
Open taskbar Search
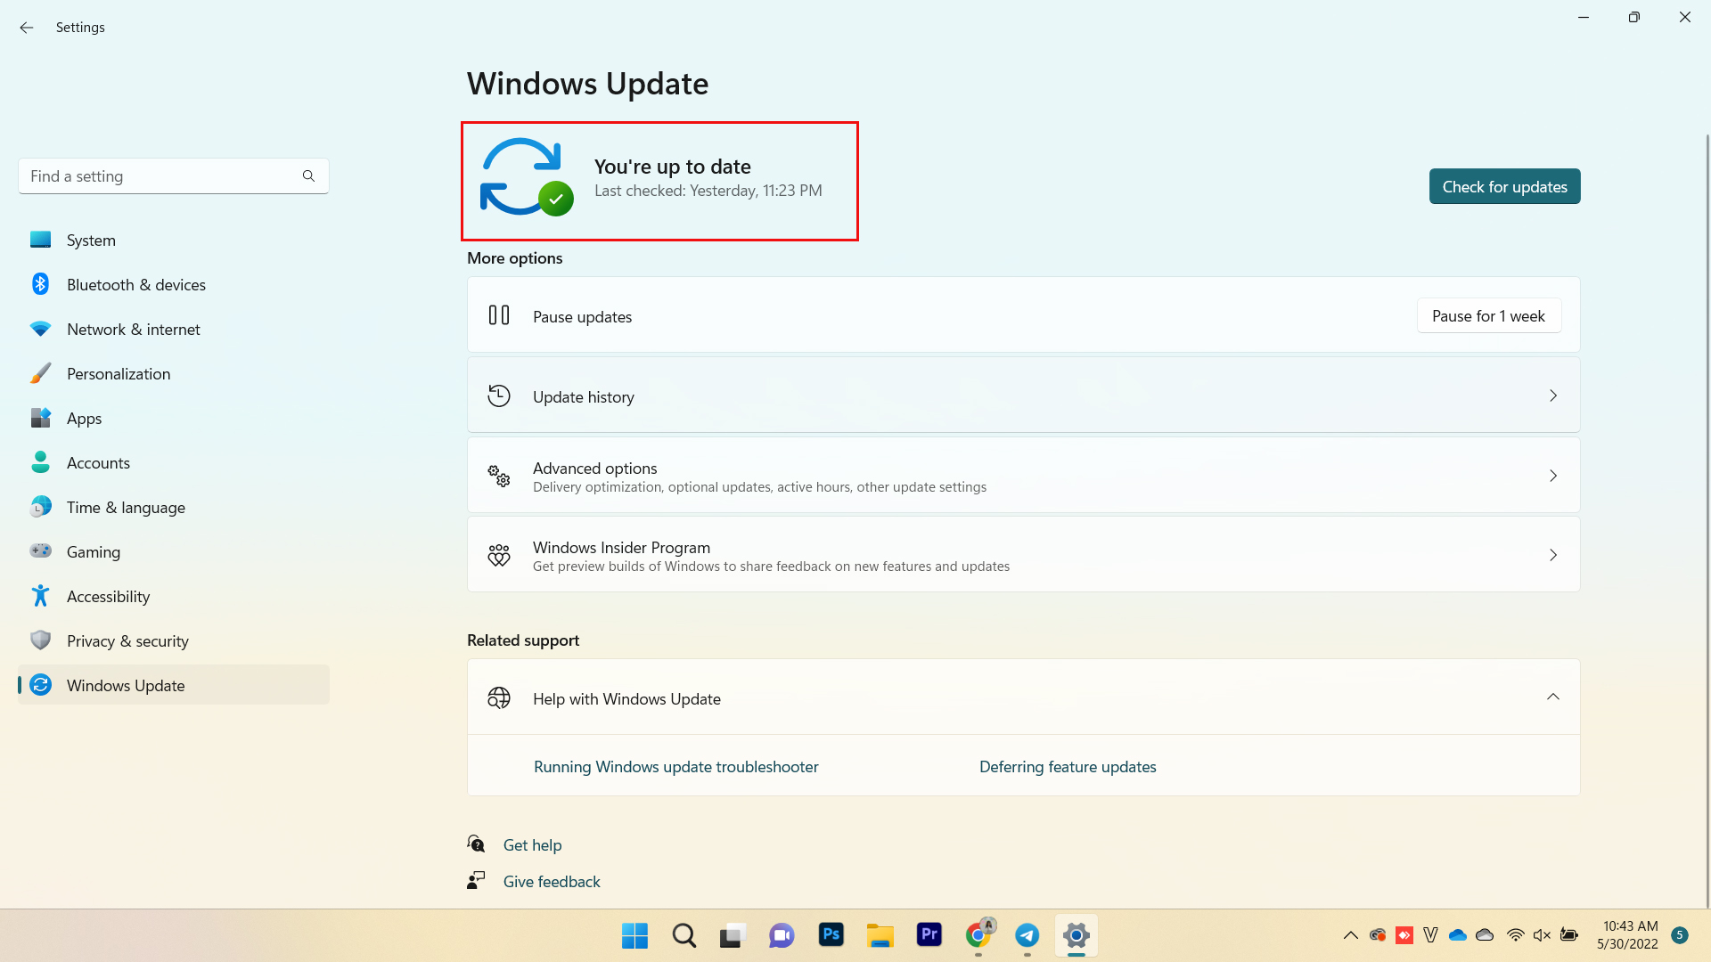[684, 935]
